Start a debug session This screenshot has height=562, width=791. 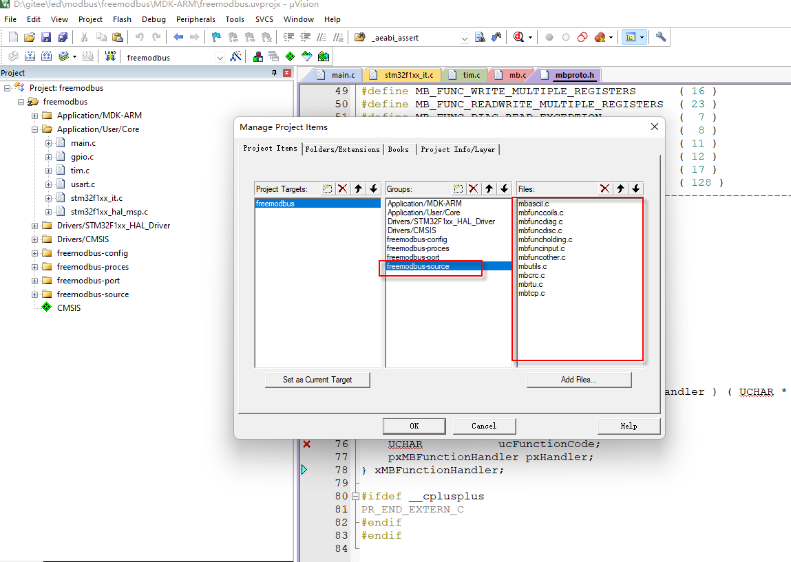[518, 37]
